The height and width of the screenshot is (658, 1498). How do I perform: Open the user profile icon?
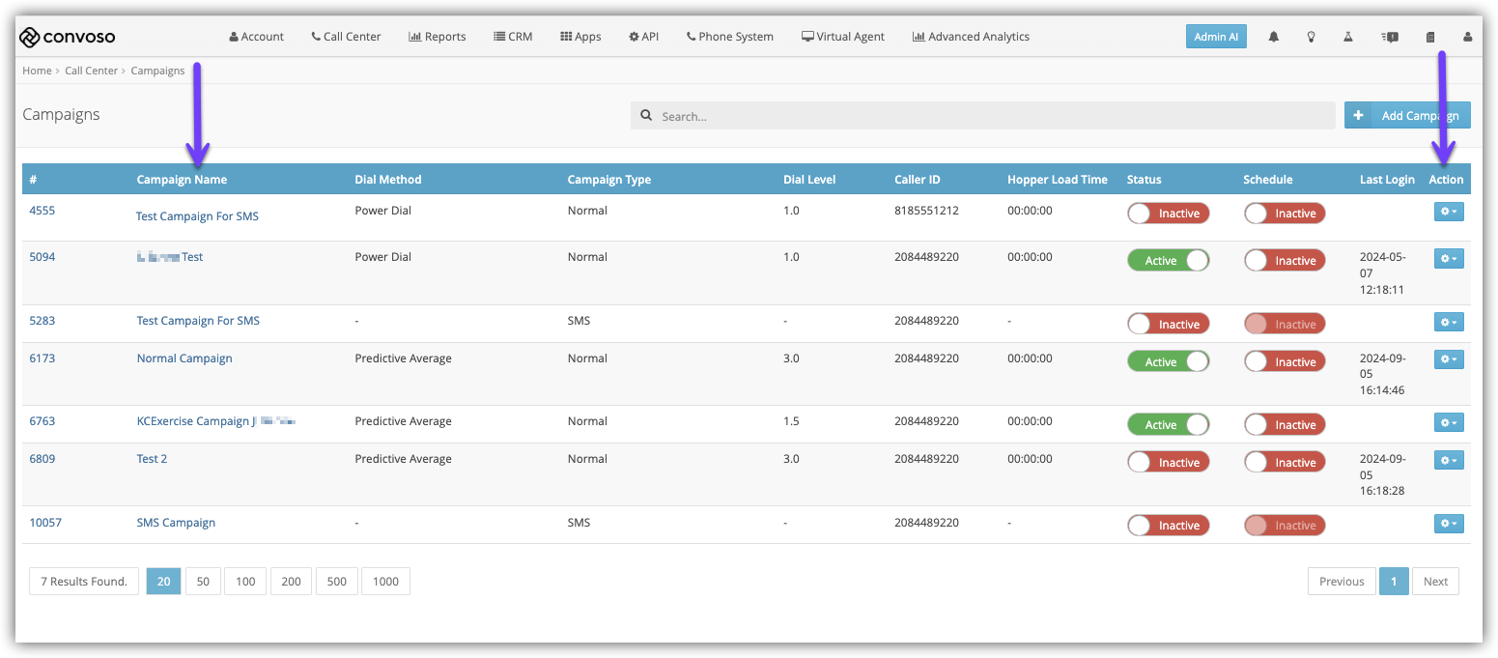(x=1468, y=37)
